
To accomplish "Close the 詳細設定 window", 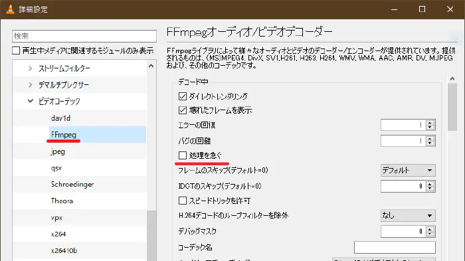I will tap(450, 9).
